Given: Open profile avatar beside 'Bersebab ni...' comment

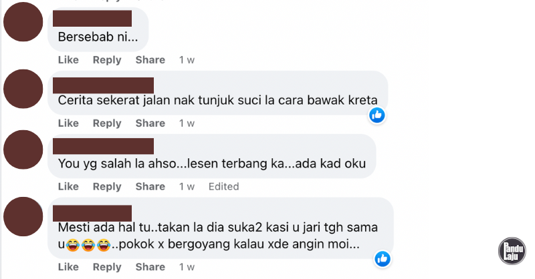Looking at the screenshot, I should point(23,22).
